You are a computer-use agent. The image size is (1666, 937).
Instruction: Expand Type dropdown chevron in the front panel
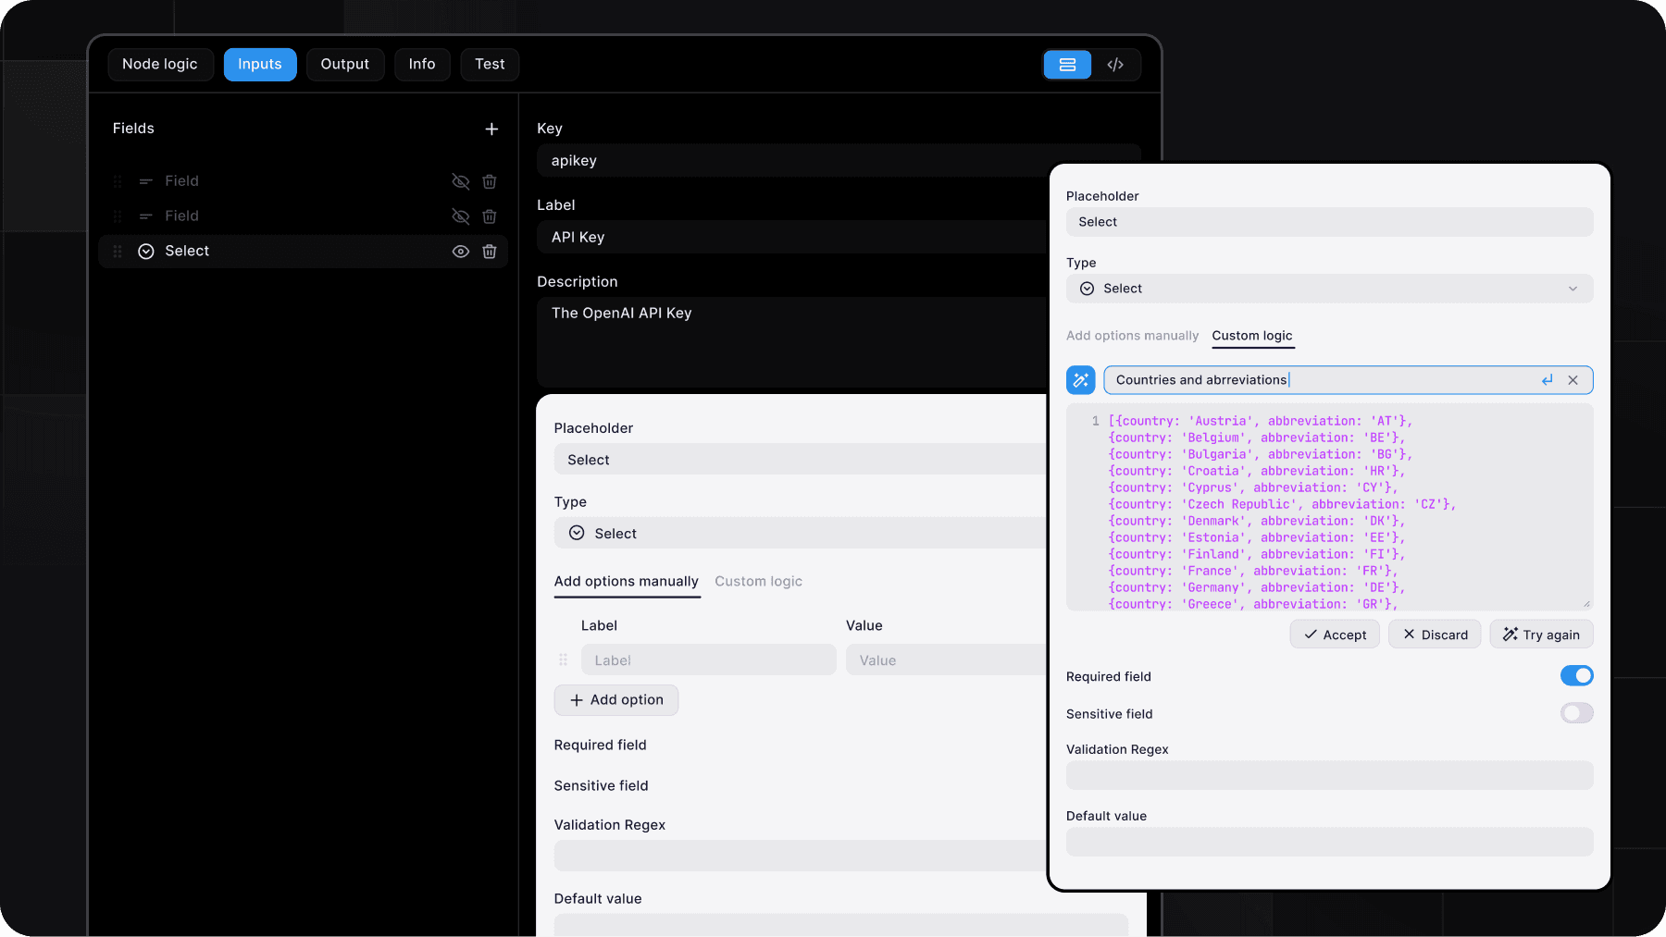pos(1573,289)
